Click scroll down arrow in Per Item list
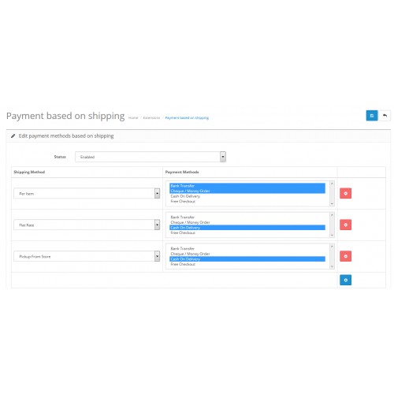This screenshot has width=394, height=394. click(x=332, y=204)
